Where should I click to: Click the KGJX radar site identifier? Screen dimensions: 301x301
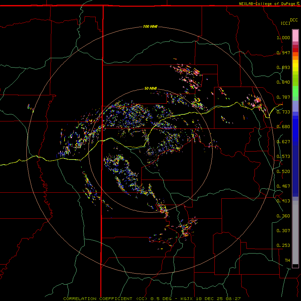coord(187,299)
